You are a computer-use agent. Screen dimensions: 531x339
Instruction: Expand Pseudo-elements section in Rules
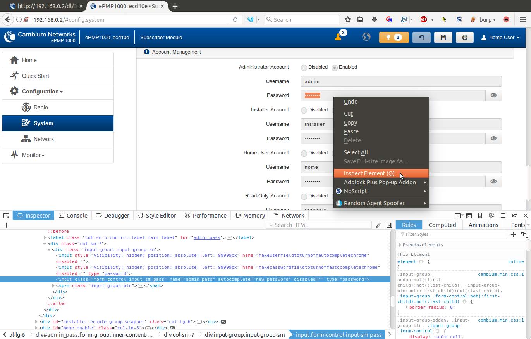400,245
